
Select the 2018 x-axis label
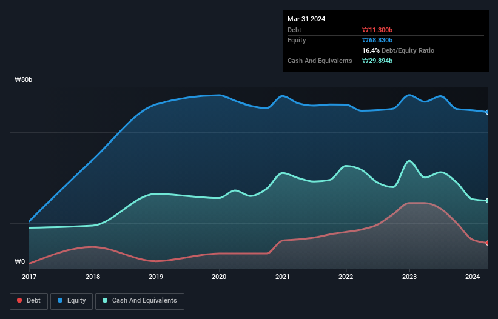tap(93, 277)
